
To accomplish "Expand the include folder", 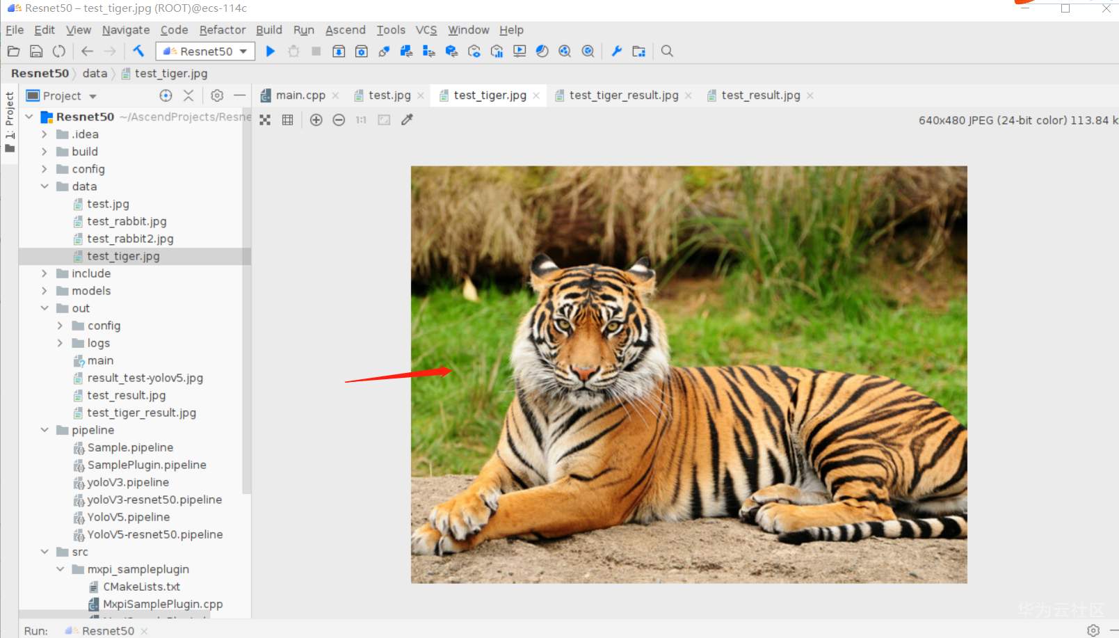I will [45, 273].
